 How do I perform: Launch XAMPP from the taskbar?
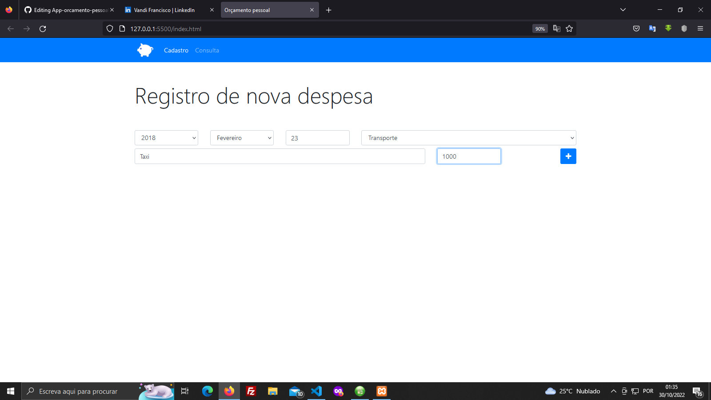click(382, 391)
